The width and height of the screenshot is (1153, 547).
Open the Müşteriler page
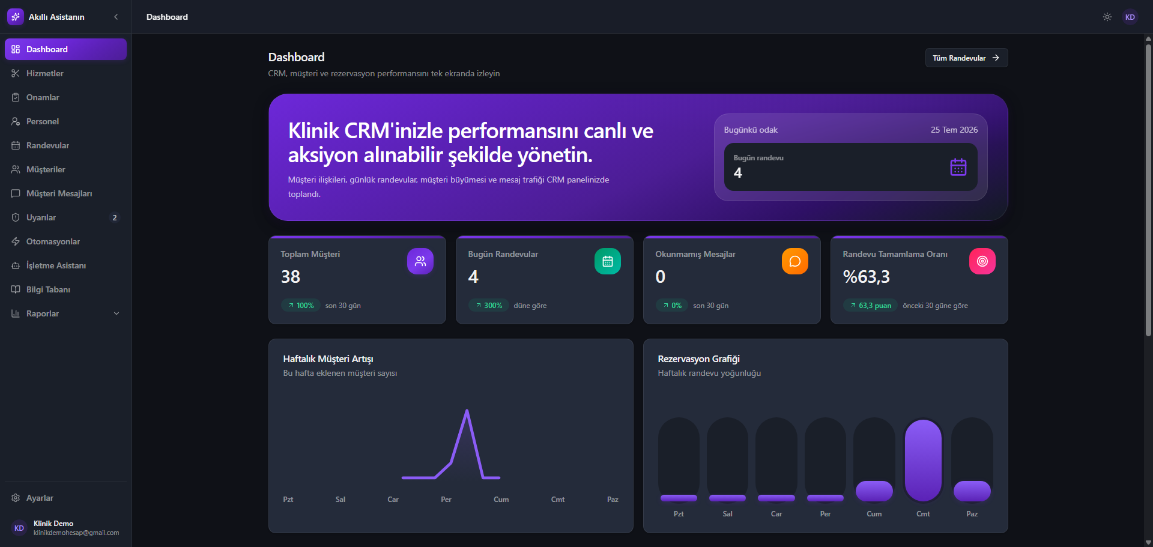[65, 169]
